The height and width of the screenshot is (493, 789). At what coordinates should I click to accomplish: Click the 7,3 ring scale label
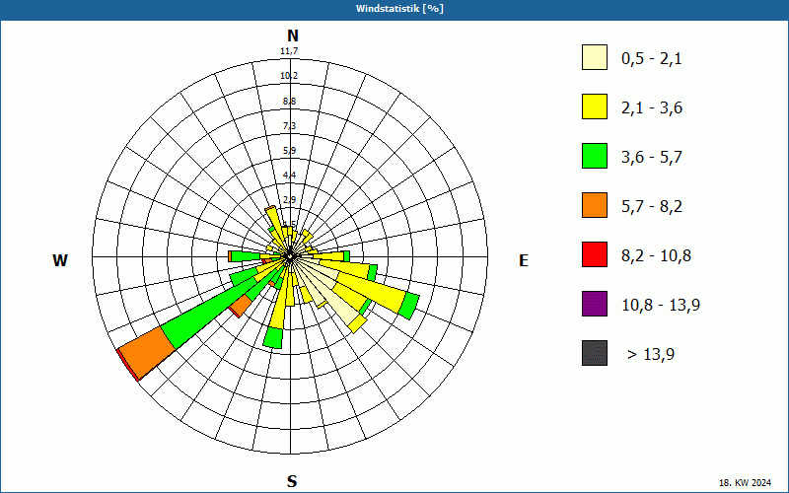[289, 126]
